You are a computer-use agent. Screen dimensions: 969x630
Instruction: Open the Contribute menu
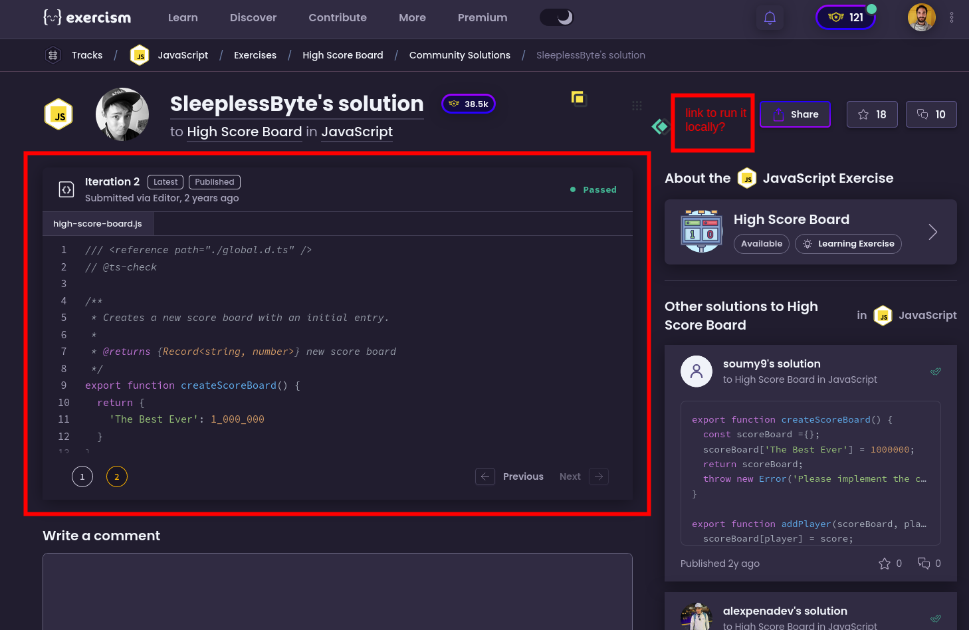point(338,18)
